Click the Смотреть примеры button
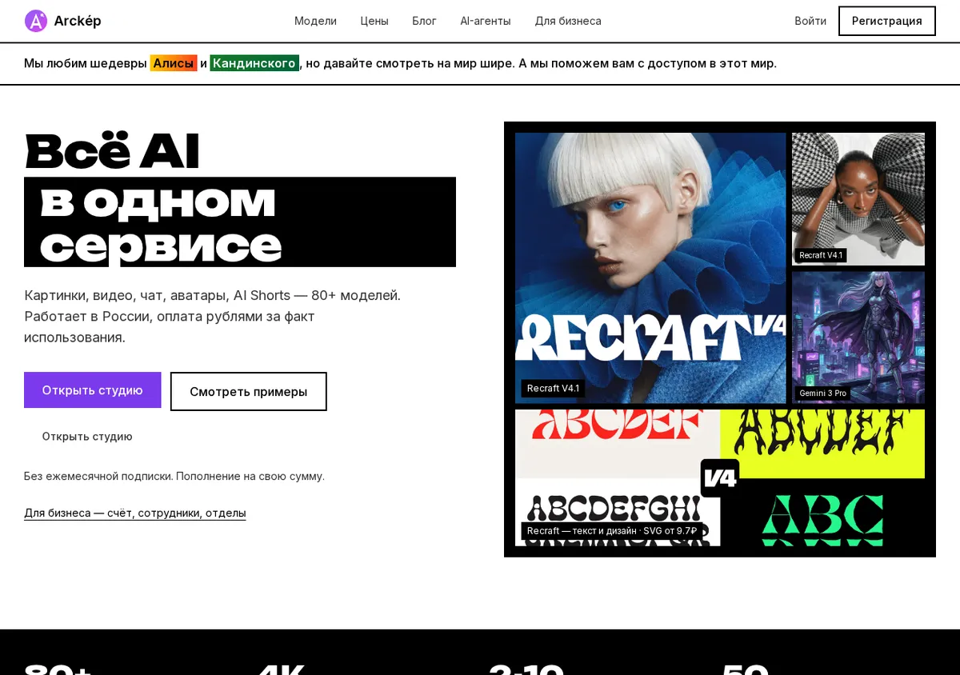960x675 pixels. [x=249, y=392]
